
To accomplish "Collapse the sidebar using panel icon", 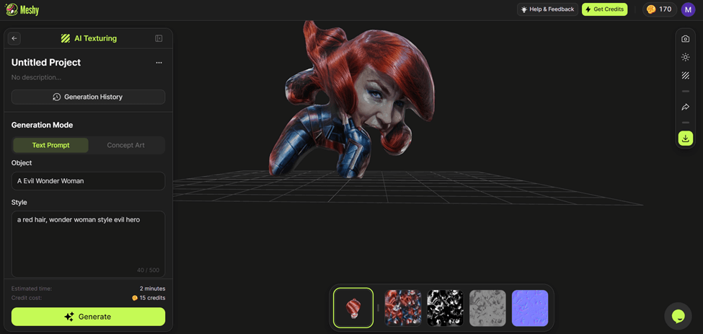I will [159, 38].
